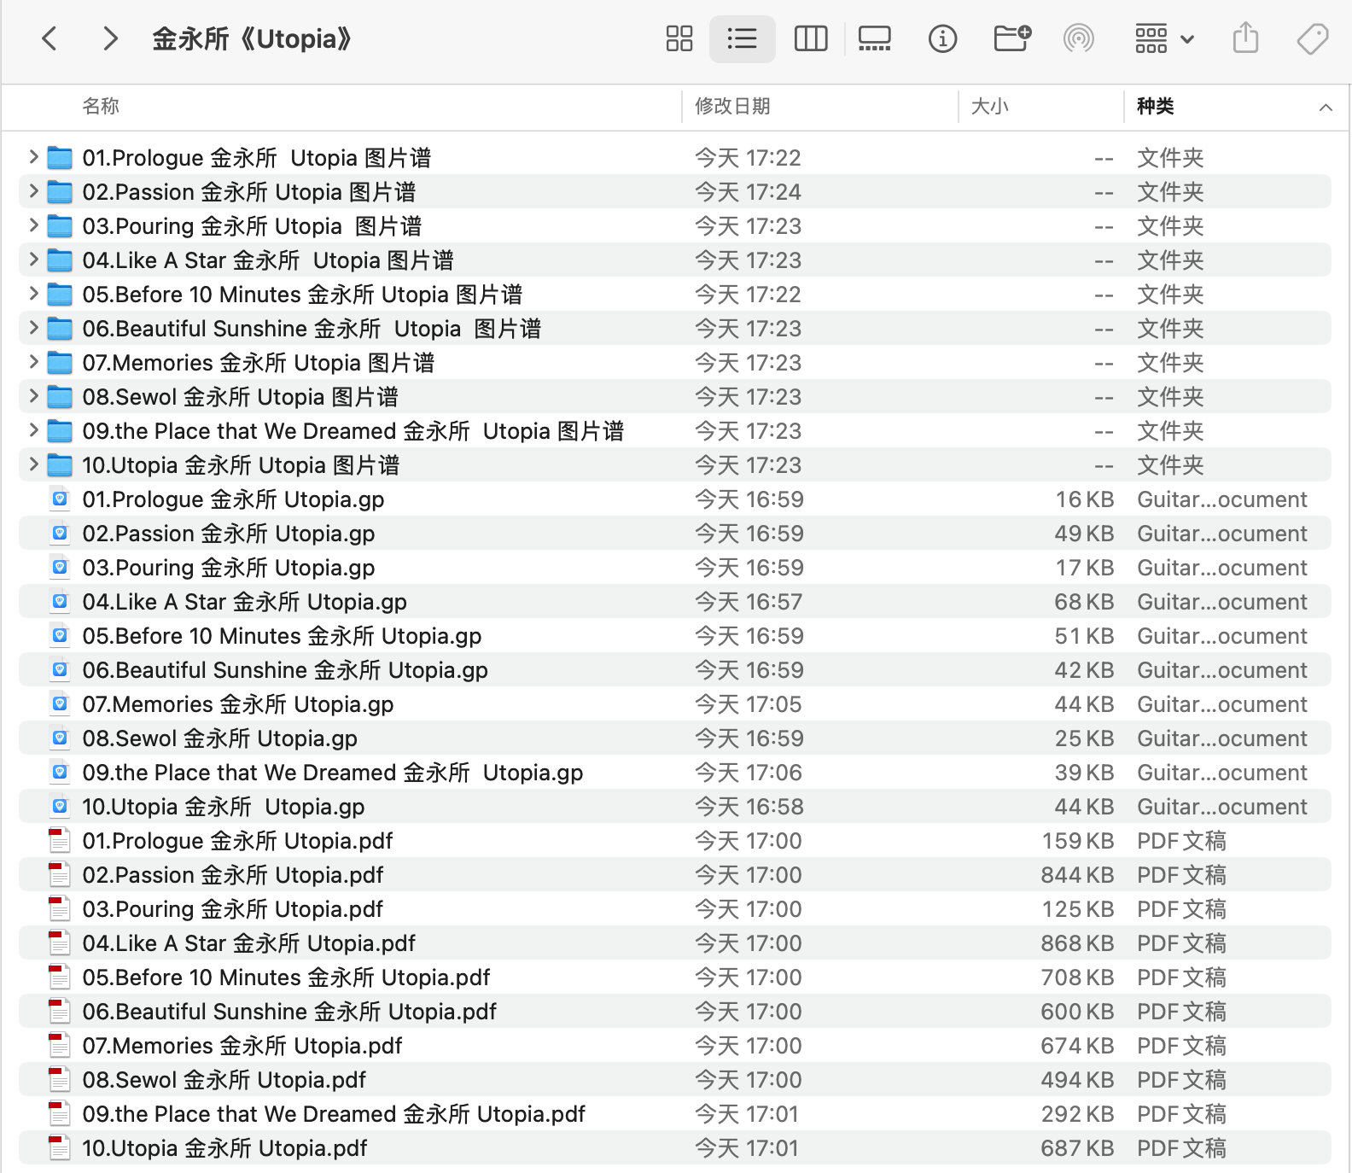
Task: Create a new folder from the toolbar
Action: (x=1012, y=38)
